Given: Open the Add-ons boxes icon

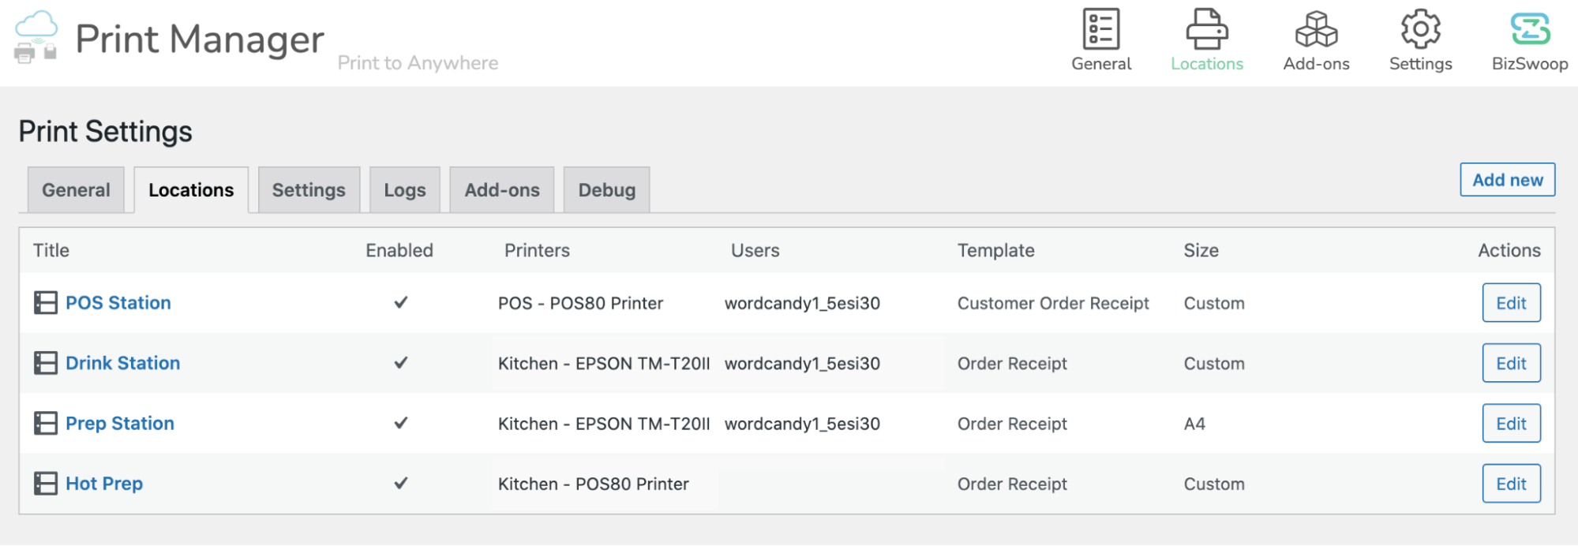Looking at the screenshot, I should coord(1316,29).
